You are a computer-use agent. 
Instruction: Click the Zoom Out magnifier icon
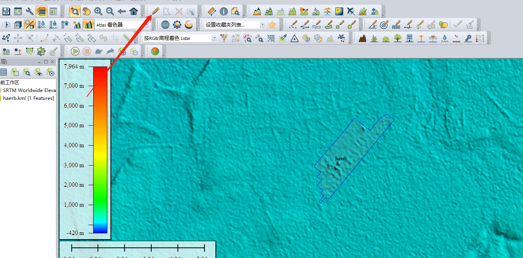tap(110, 11)
